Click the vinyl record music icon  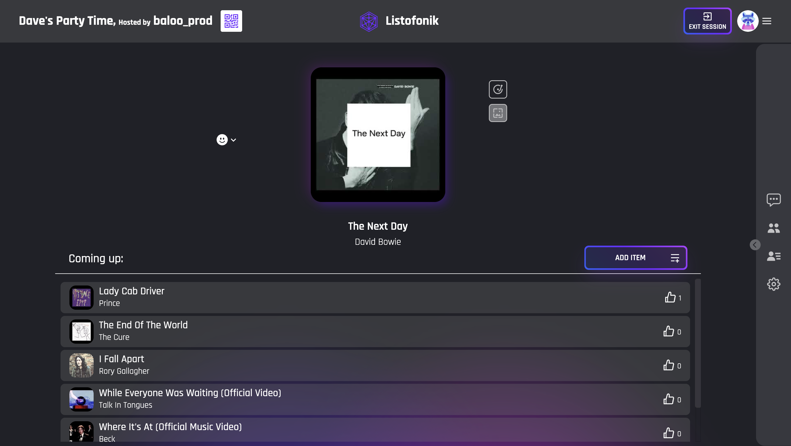[x=498, y=89]
